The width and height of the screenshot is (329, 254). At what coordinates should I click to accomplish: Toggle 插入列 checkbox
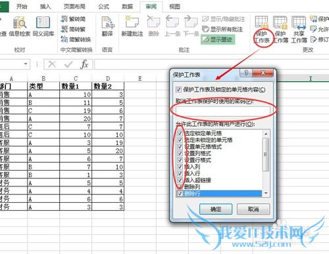(x=180, y=167)
